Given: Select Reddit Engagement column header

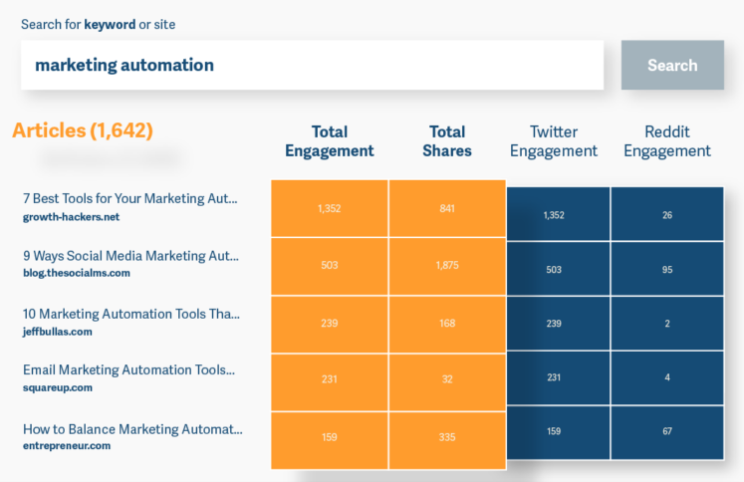Looking at the screenshot, I should [667, 141].
